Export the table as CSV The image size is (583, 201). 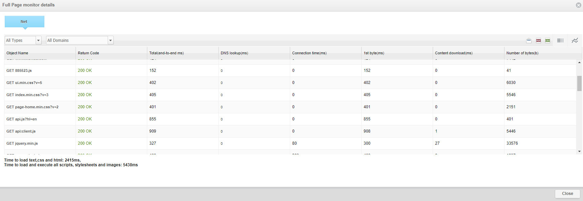tap(547, 40)
